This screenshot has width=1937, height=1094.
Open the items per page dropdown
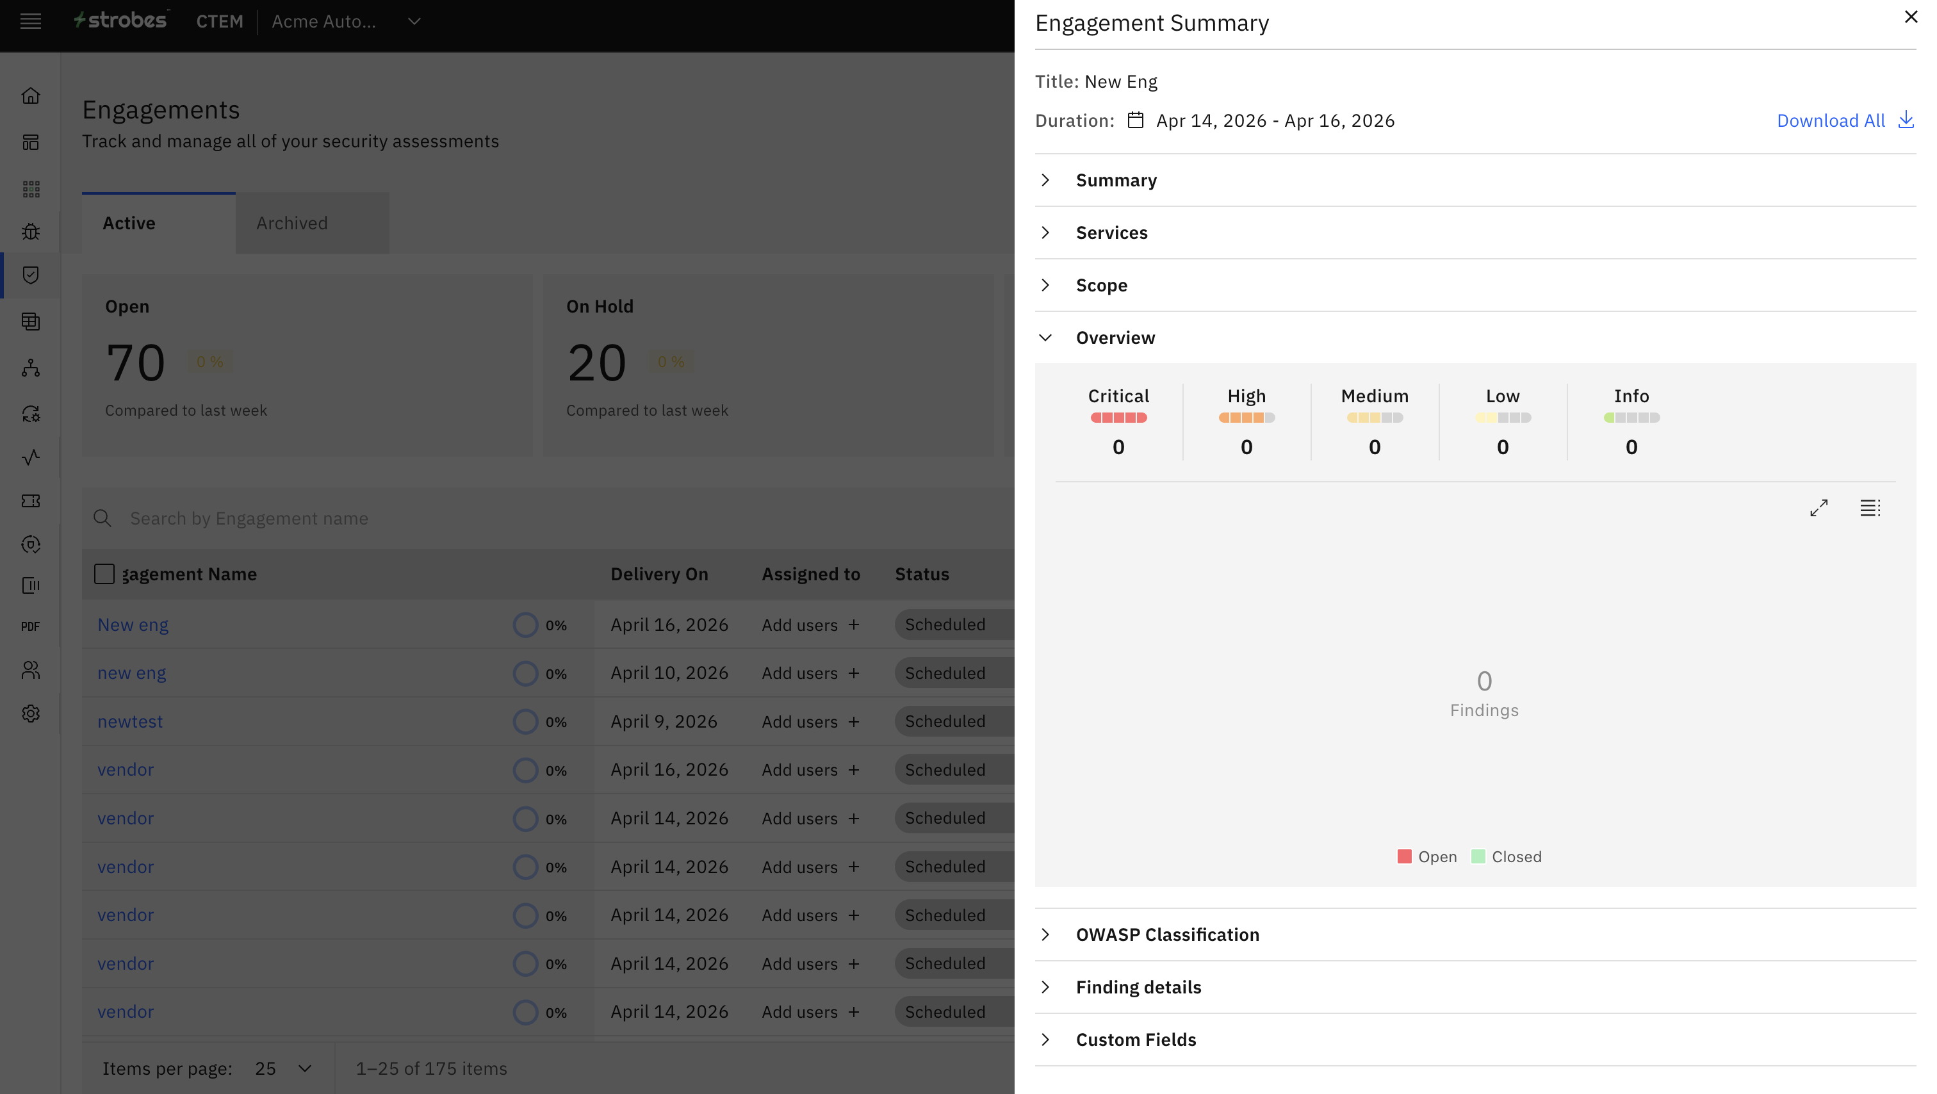284,1068
